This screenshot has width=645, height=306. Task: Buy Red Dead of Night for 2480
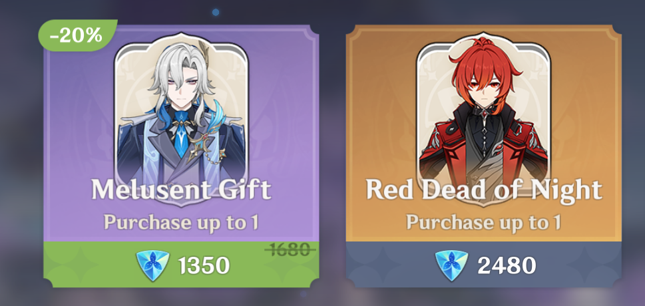(x=484, y=265)
